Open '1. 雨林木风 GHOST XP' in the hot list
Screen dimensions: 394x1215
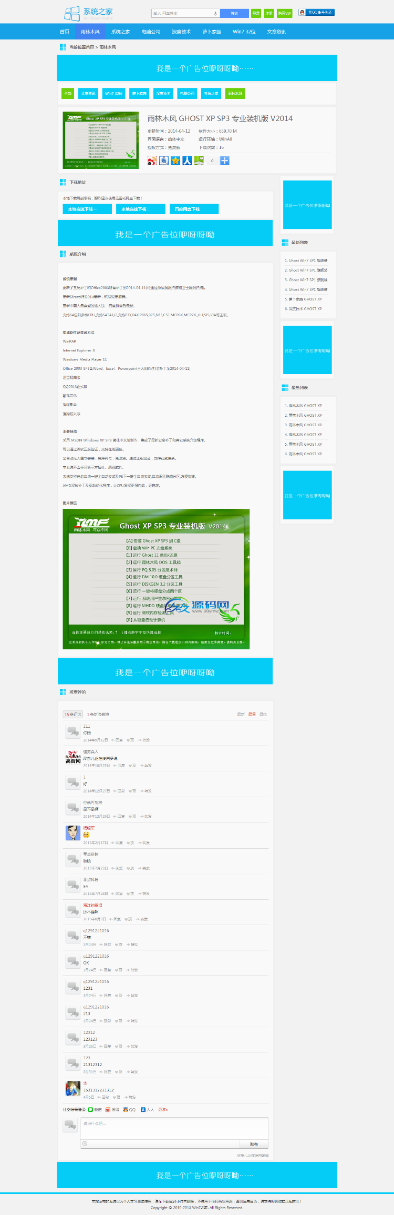pos(303,406)
